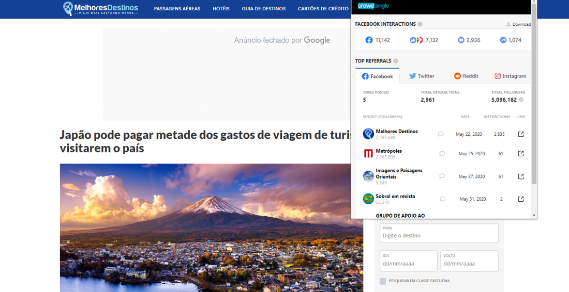Click Anúncio fechado por Google text

point(282,40)
